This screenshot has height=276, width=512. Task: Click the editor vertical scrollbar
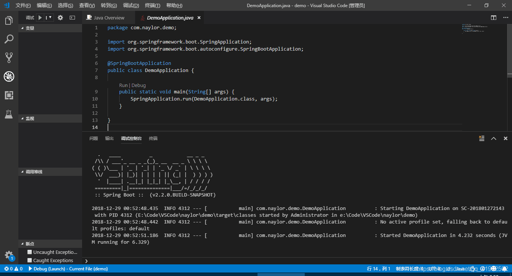click(x=509, y=50)
